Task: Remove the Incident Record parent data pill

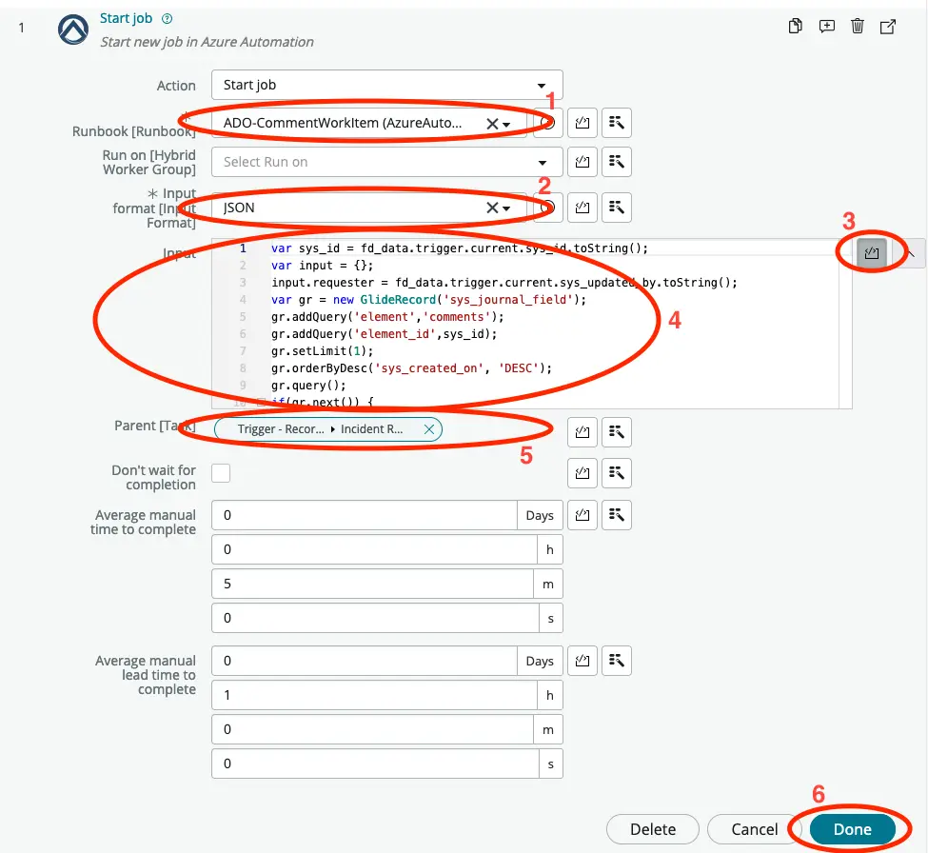Action: coord(429,428)
